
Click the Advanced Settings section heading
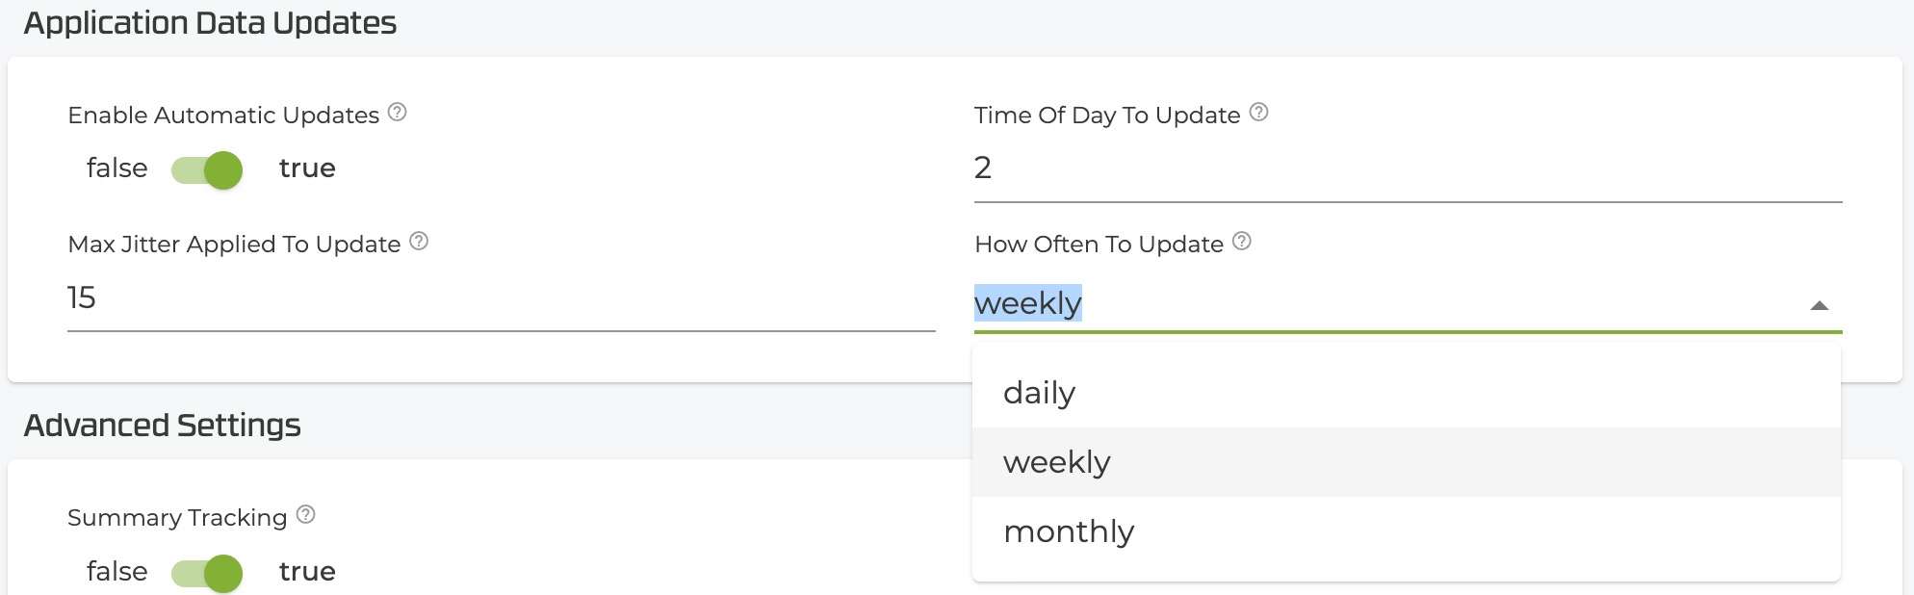pos(163,426)
